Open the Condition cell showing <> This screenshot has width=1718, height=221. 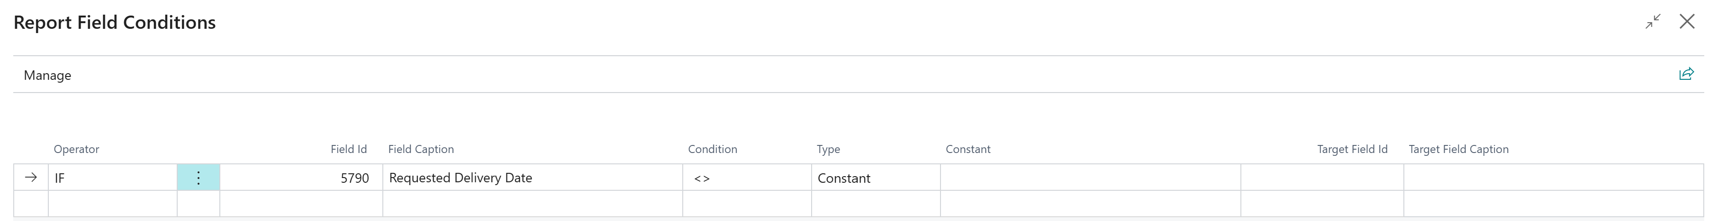coord(746,178)
